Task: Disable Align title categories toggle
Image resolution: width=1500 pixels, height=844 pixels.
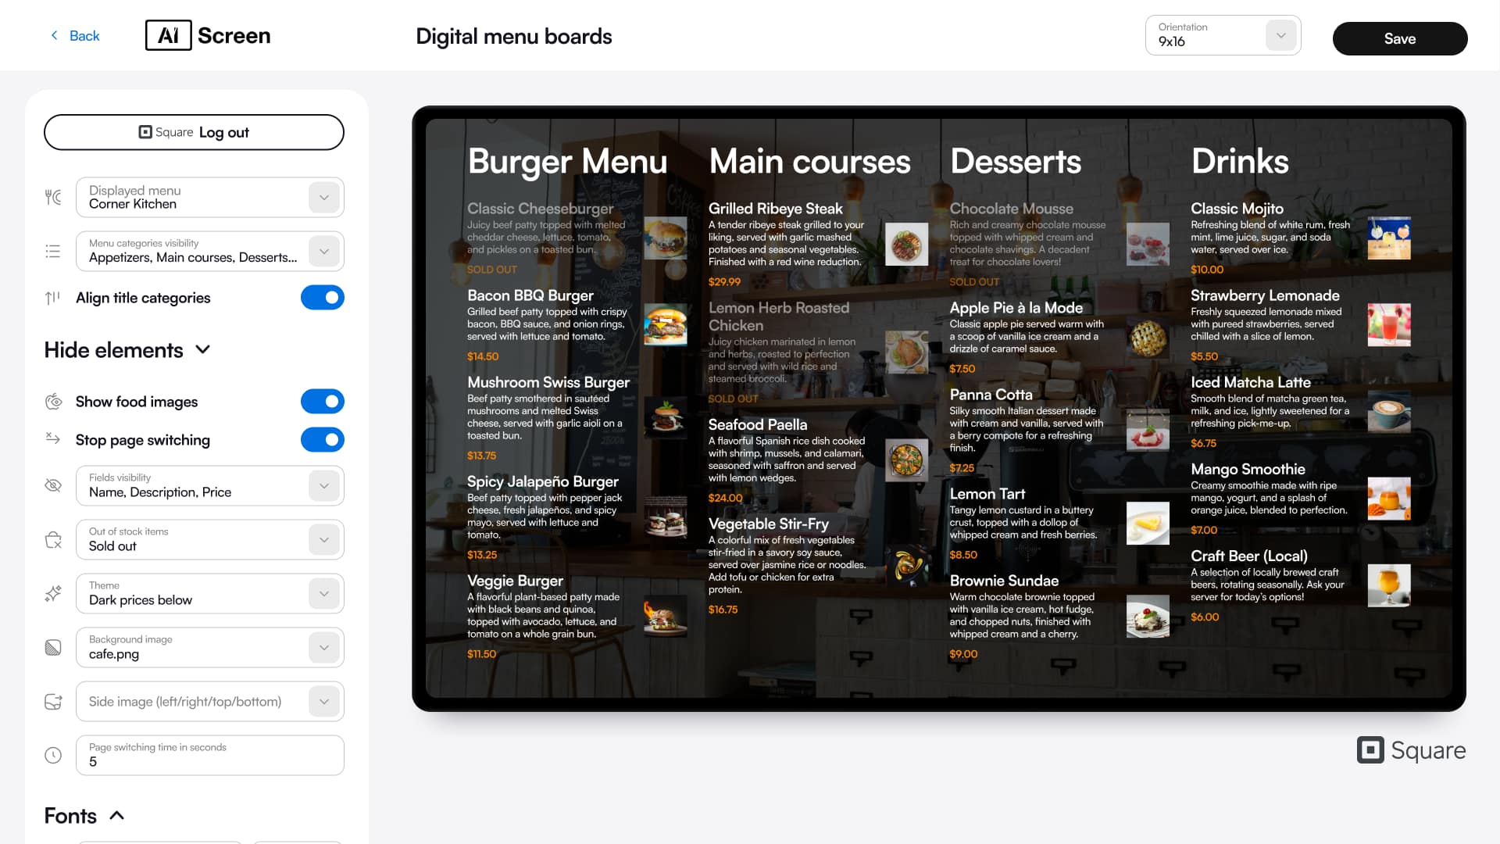Action: 322,298
